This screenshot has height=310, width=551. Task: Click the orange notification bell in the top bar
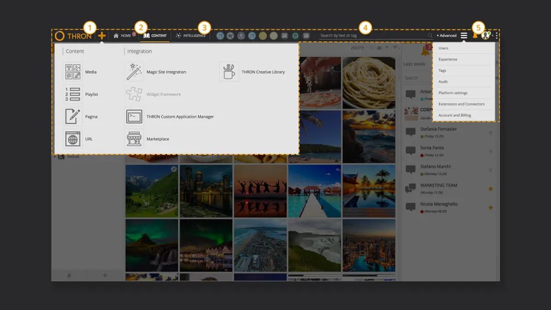[475, 35]
